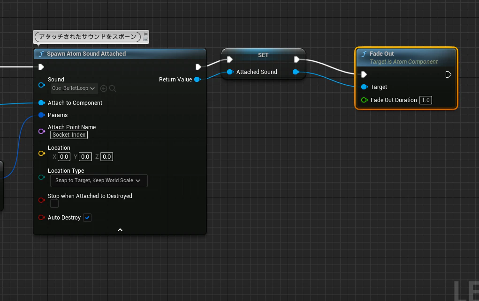Click the Location vector input pin

[42, 153]
